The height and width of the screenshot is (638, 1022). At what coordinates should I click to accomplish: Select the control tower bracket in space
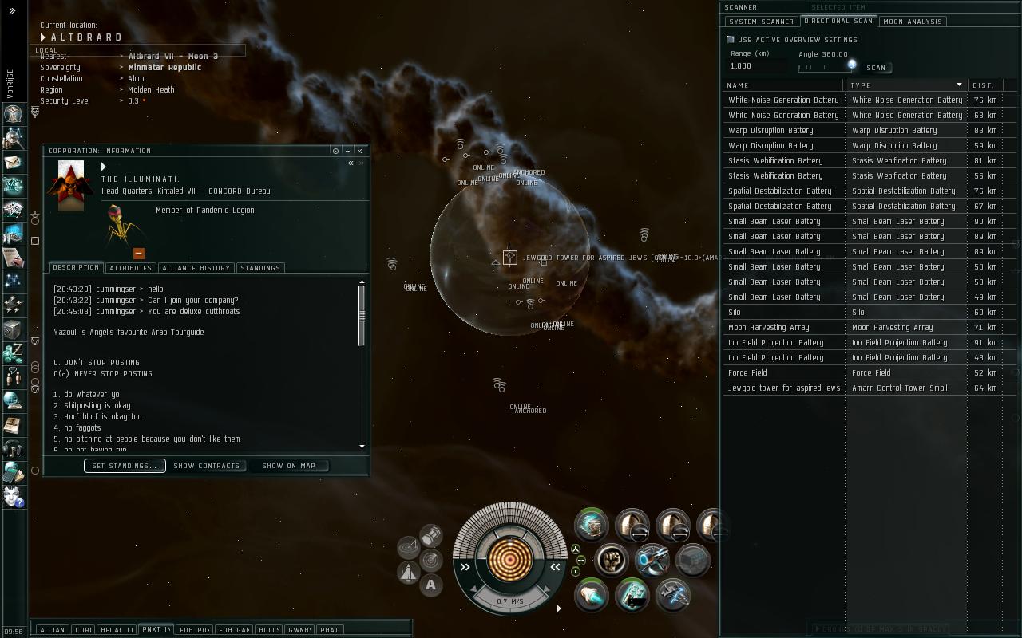(x=509, y=258)
